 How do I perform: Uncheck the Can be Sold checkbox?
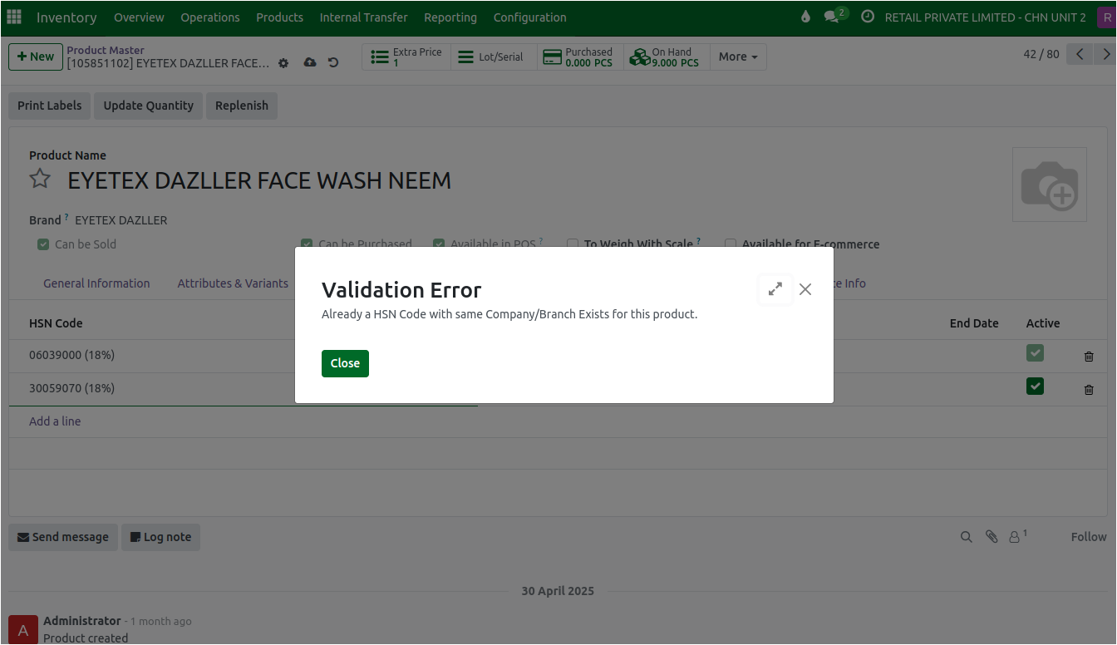click(x=42, y=244)
